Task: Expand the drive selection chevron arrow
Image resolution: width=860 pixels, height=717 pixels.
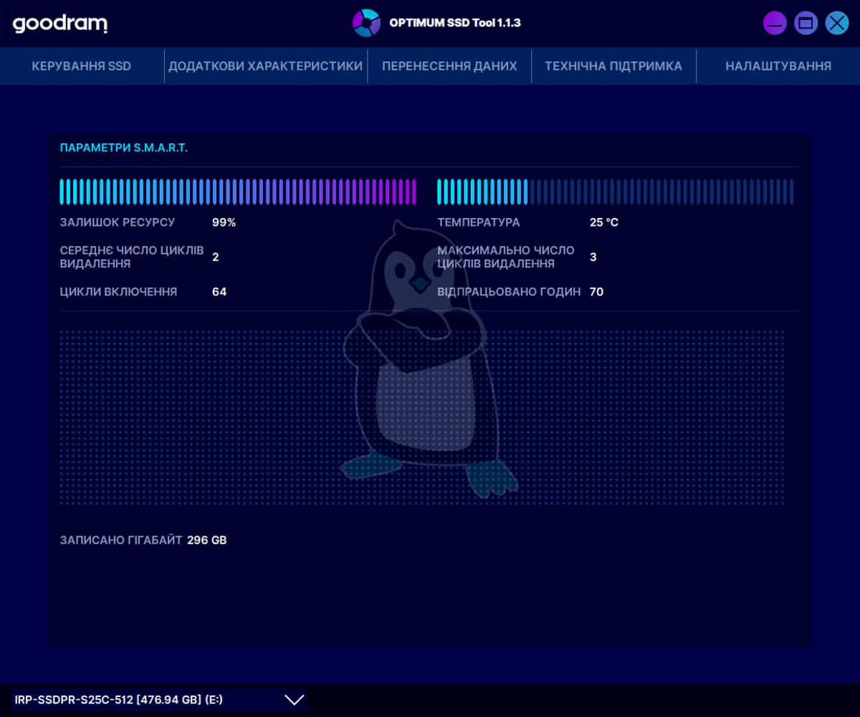Action: tap(295, 700)
